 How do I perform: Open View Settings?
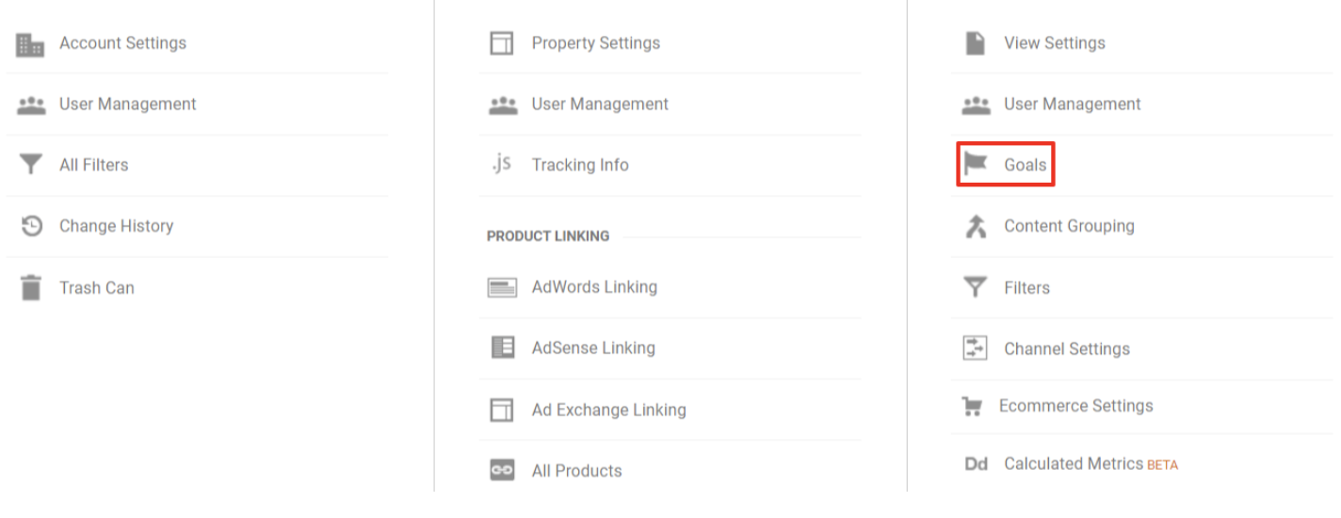[1054, 43]
